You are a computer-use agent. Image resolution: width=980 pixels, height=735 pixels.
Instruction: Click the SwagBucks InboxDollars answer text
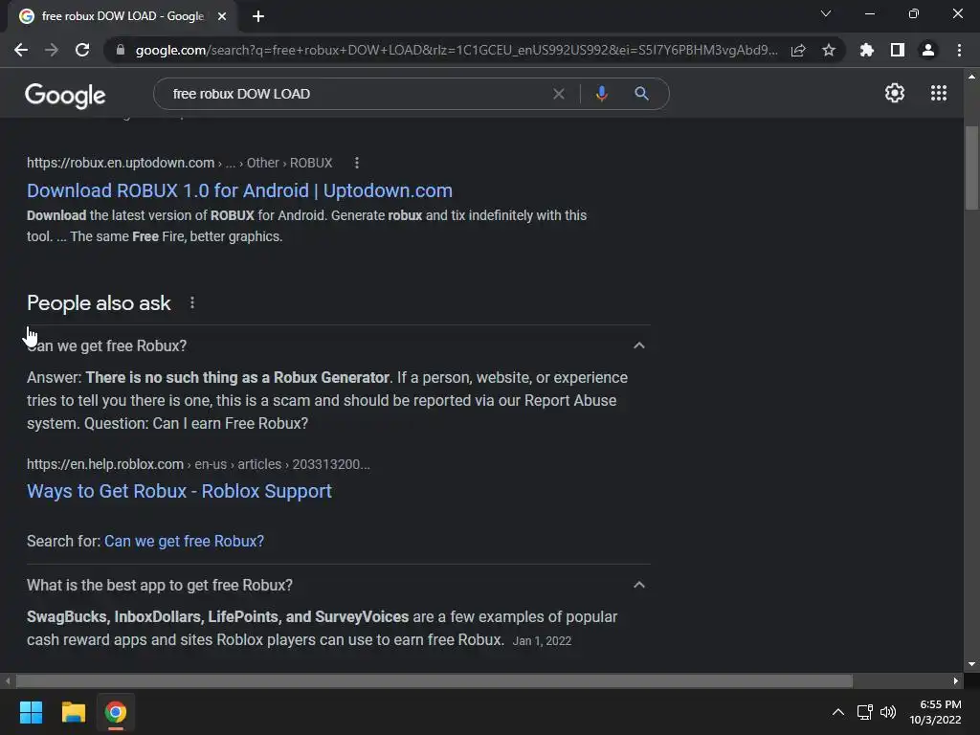coord(322,628)
